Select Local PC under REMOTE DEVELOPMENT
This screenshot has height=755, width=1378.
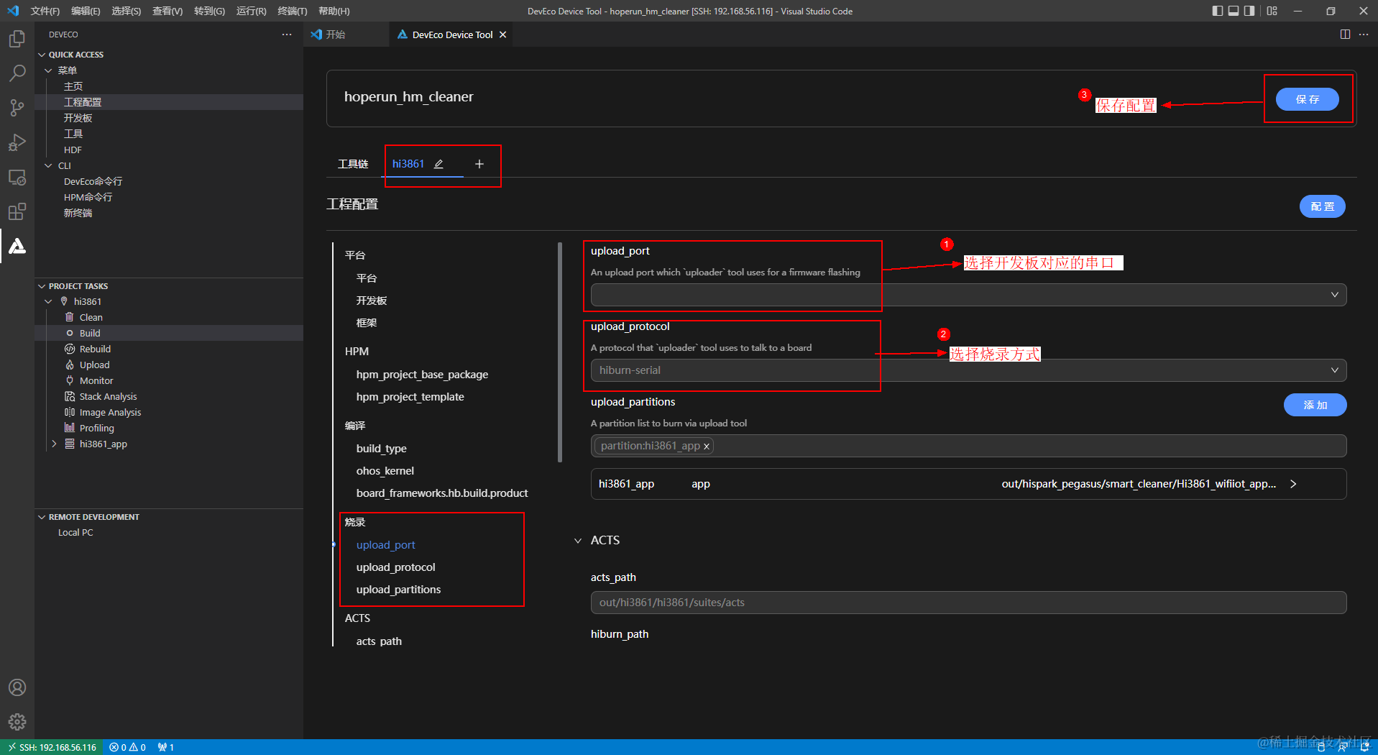coord(75,533)
